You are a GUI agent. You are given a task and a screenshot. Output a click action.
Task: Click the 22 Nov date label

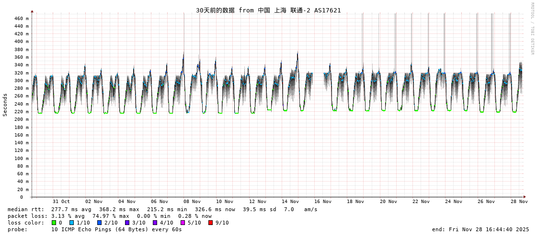pos(421,202)
